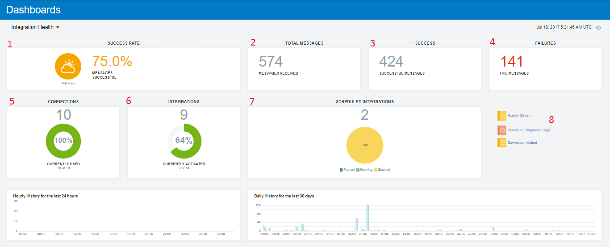Click the Download Diagnostic Logs icon

502,130
